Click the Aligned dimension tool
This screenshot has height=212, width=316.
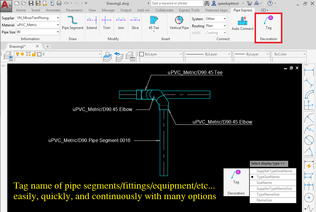(x=309, y=83)
